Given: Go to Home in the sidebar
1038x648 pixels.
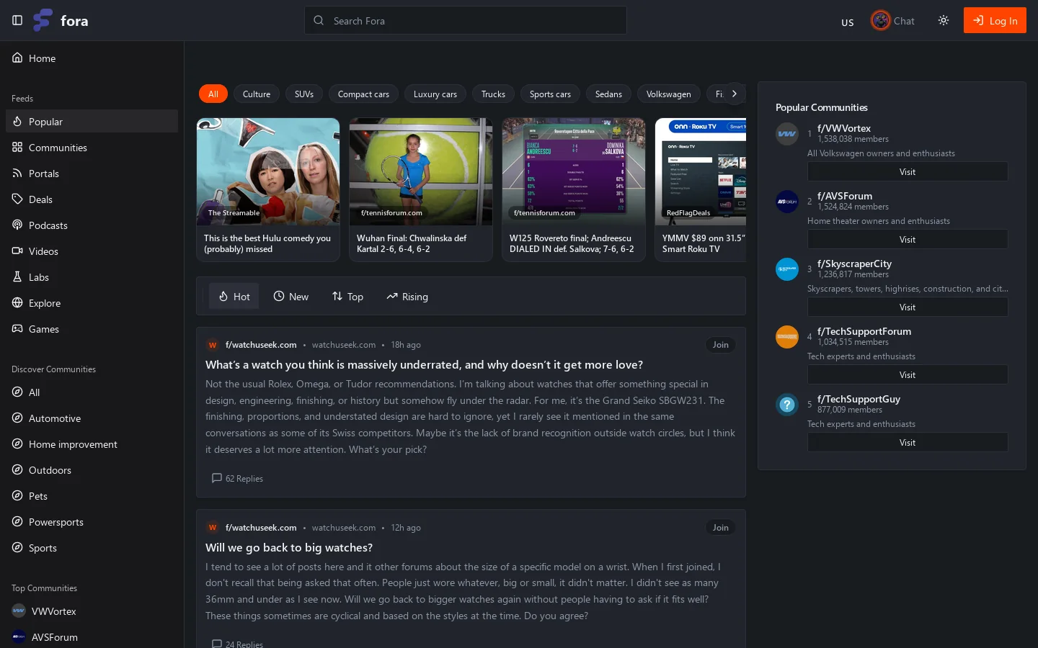Looking at the screenshot, I should click(92, 58).
